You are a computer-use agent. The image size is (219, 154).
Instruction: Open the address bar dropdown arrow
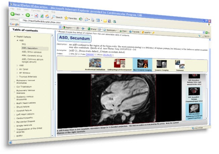[x=204, y=32]
